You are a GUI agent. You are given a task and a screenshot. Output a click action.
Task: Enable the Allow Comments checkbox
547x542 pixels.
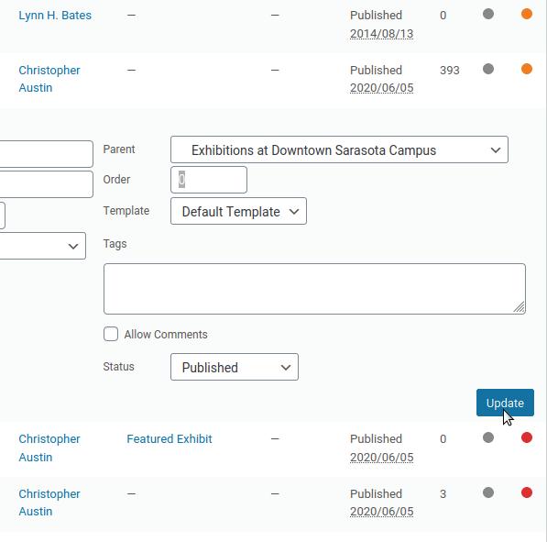(x=111, y=334)
